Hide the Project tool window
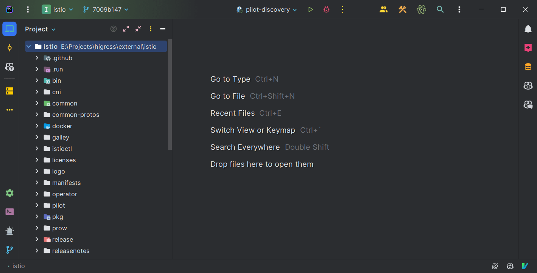 [163, 29]
